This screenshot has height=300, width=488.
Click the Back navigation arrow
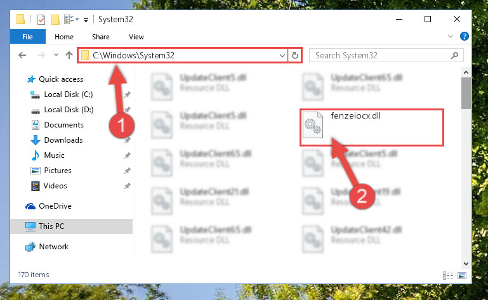pos(22,55)
